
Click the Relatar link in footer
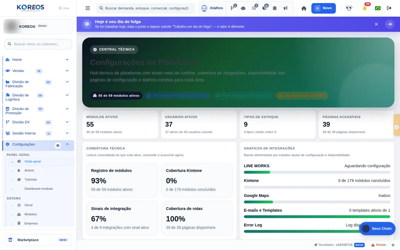point(378,245)
